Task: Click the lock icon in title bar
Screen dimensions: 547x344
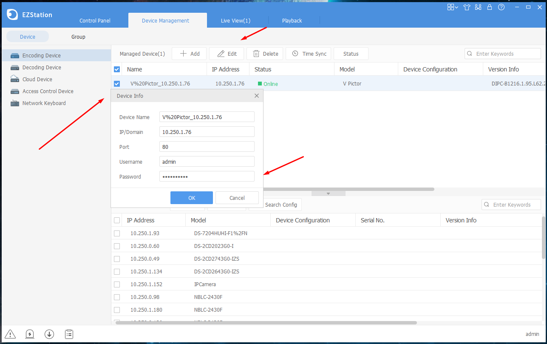Action: coord(490,7)
